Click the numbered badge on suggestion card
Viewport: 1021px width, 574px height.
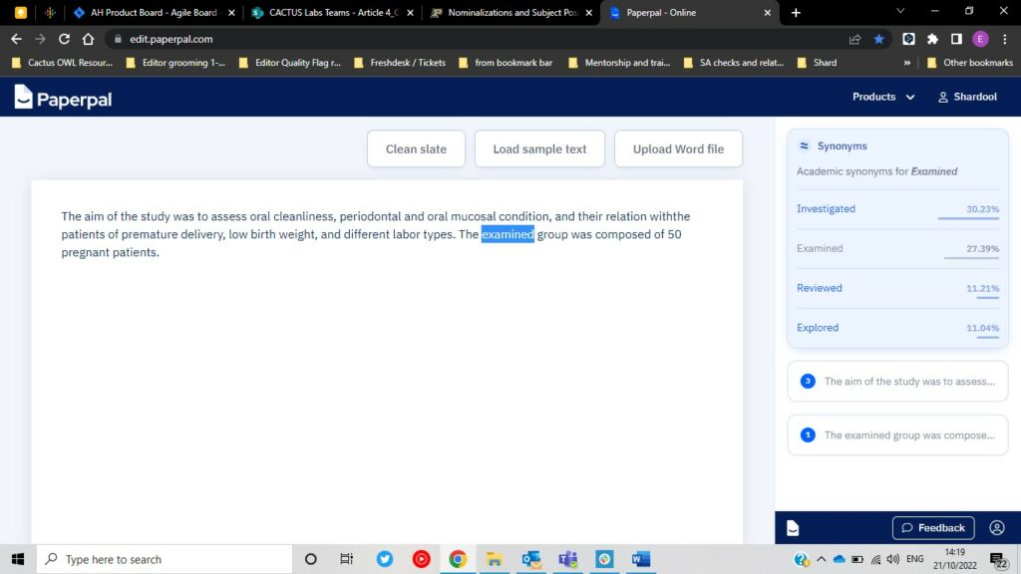807,380
